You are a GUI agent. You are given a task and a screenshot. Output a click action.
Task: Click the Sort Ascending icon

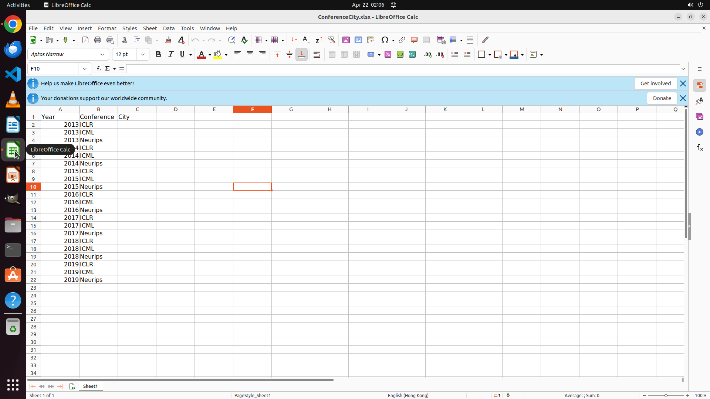coord(307,40)
